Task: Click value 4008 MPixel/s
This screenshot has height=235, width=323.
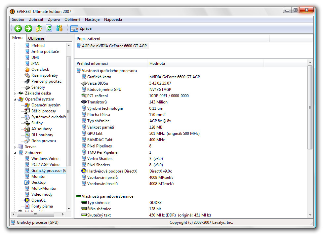Action: click(x=161, y=177)
